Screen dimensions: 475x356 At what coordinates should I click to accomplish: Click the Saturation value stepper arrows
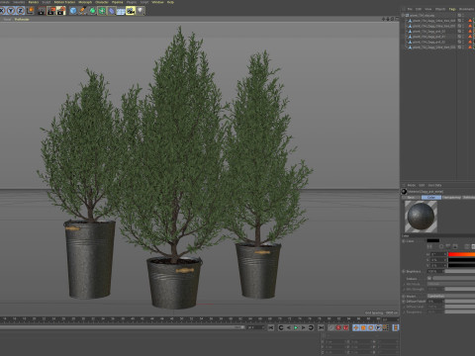[x=445, y=260]
